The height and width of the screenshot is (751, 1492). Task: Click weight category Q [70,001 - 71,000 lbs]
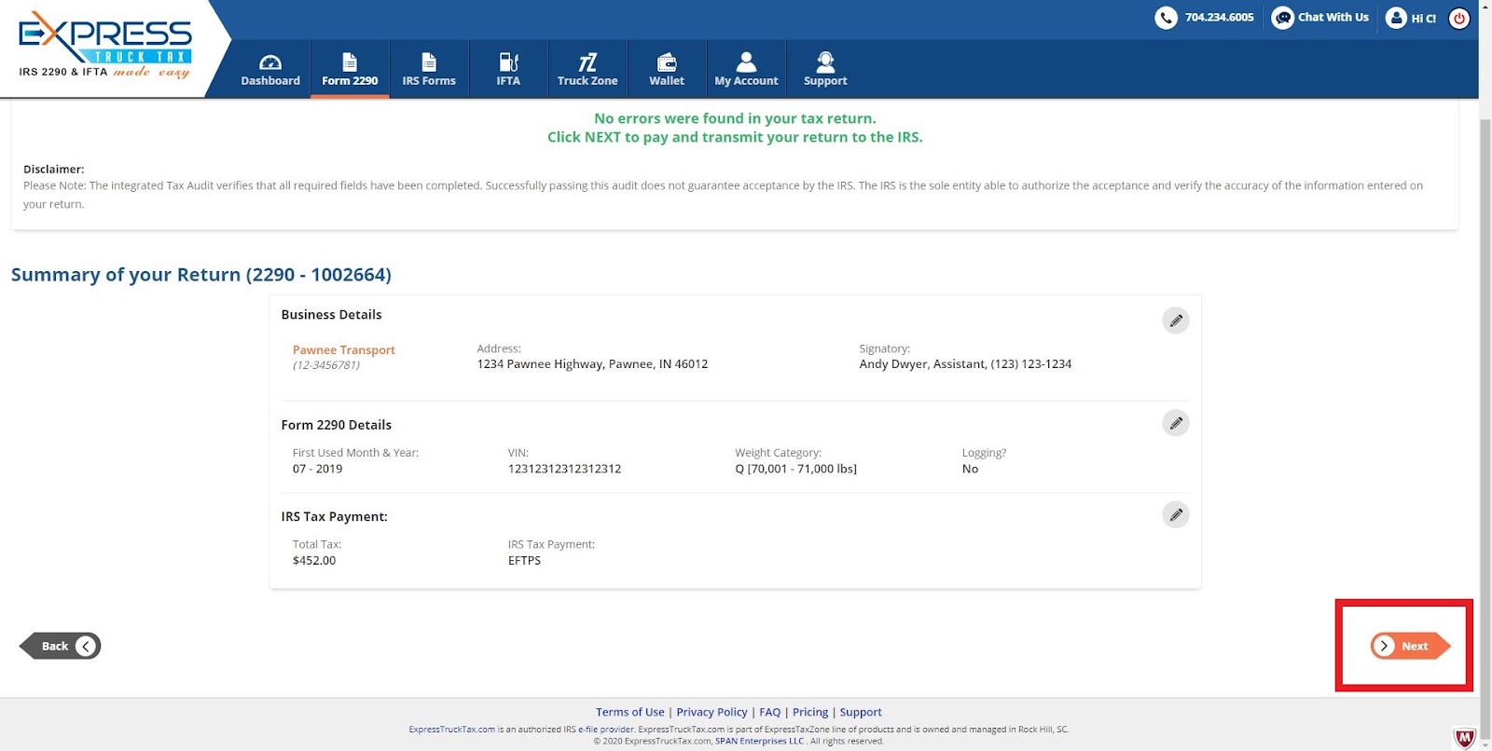(x=795, y=469)
